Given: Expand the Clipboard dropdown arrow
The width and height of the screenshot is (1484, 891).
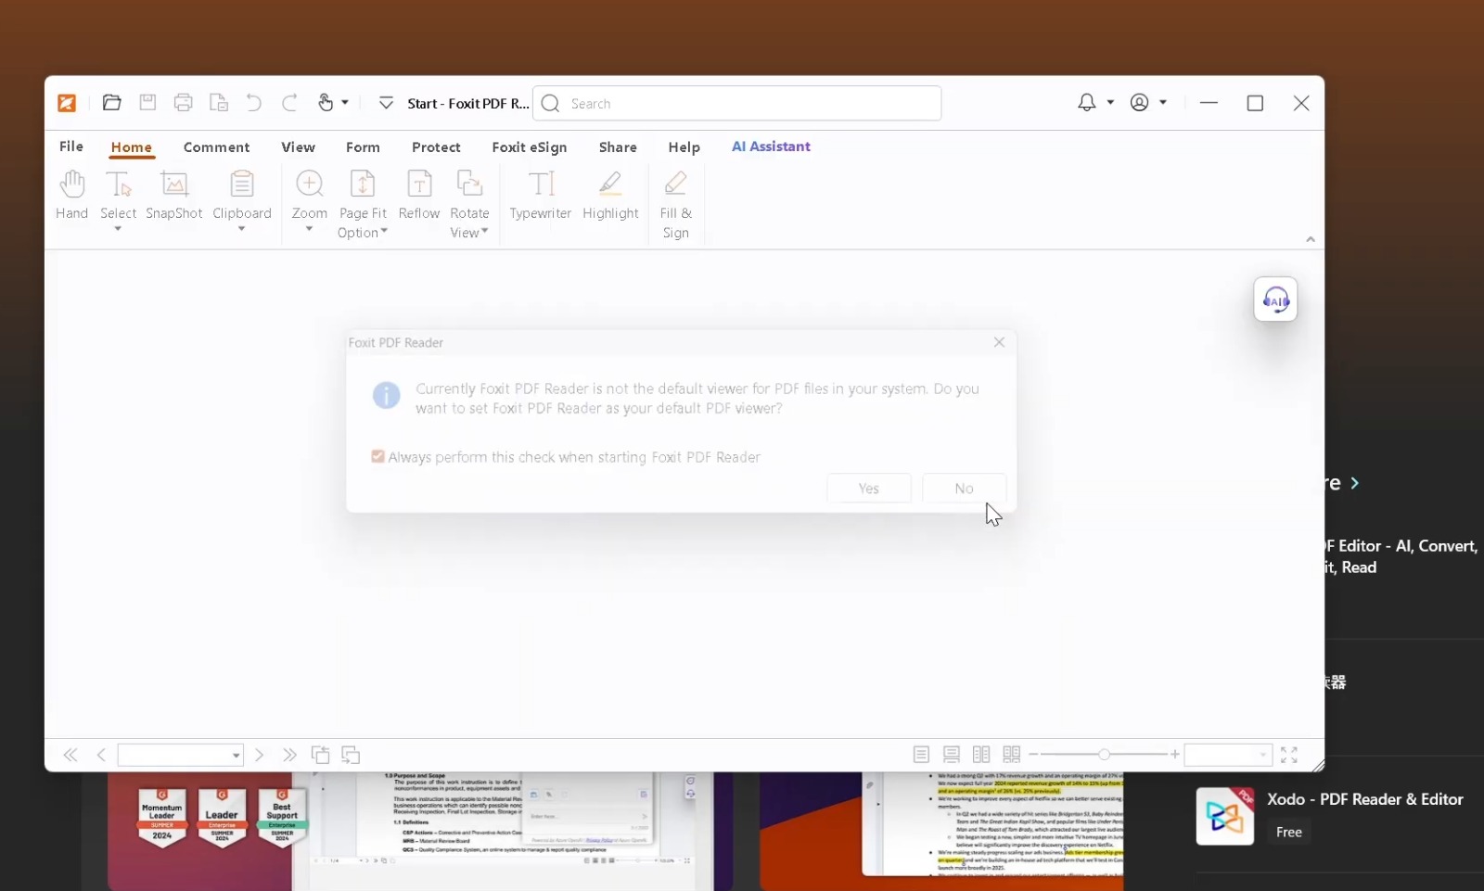Looking at the screenshot, I should click(x=242, y=229).
